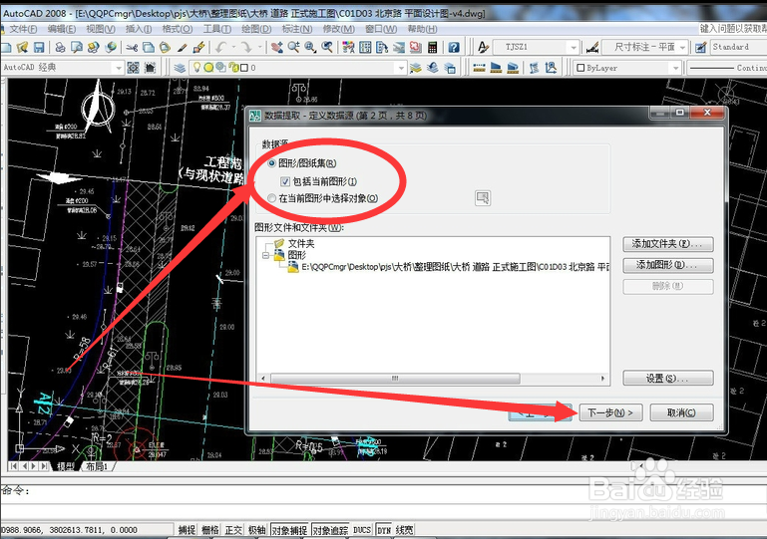The width and height of the screenshot is (767, 539).
Task: Open Table Style manager icon
Action: (701, 48)
